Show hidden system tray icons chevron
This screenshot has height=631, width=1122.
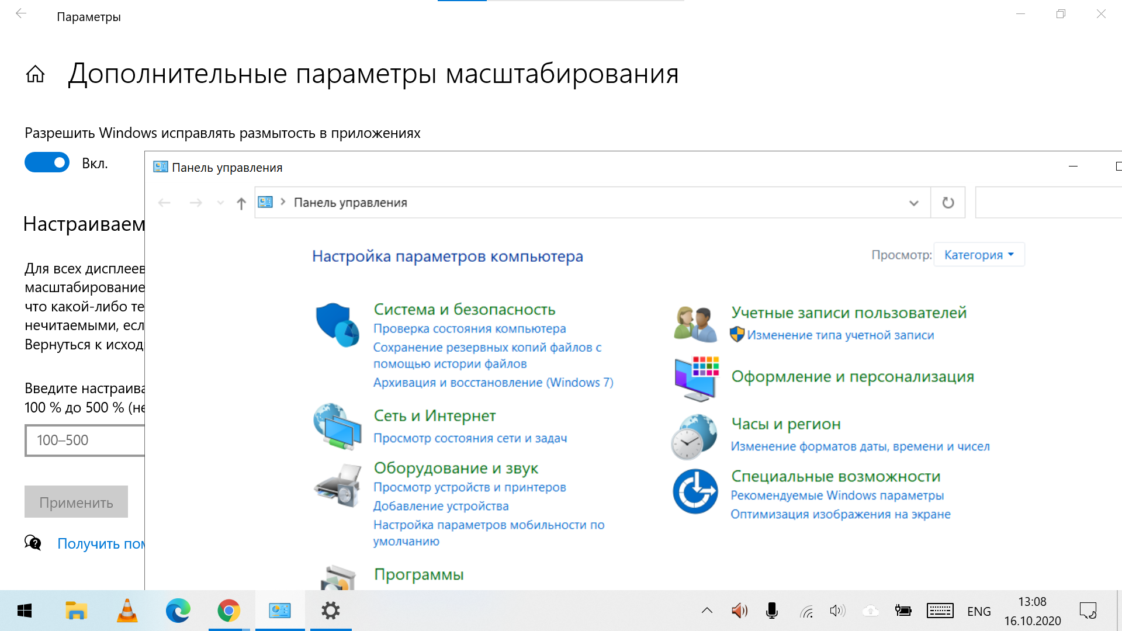(707, 611)
